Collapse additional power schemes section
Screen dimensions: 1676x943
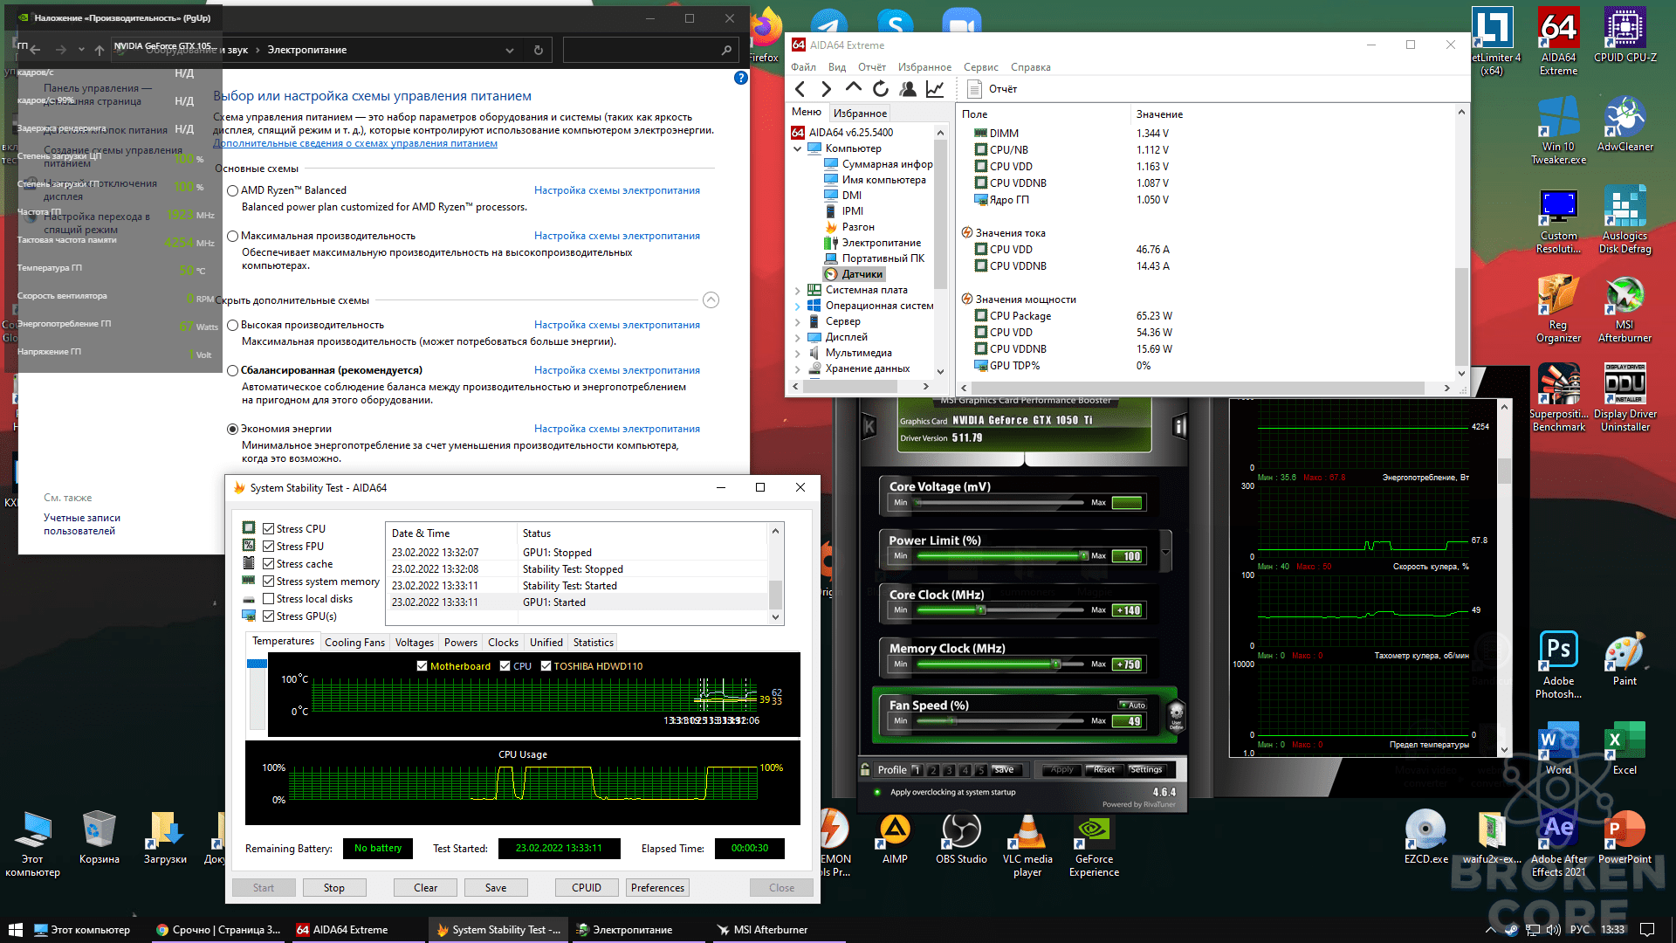coord(711,300)
